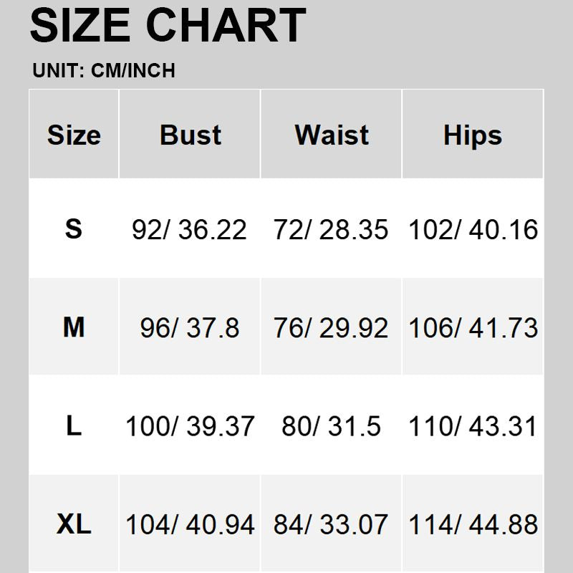The image size is (573, 573).
Task: Select the Waist column header
Action: coord(332,135)
